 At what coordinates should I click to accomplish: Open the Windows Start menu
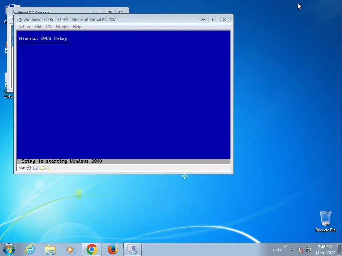pyautogui.click(x=9, y=249)
